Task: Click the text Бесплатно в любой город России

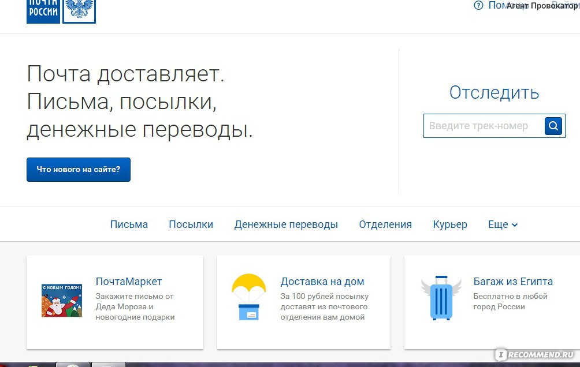Action: tap(511, 302)
